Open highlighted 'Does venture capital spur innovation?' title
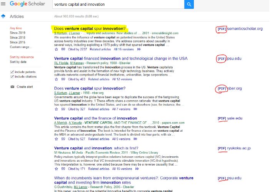Image resolution: width=270 pixels, height=192 pixels. (x=90, y=28)
